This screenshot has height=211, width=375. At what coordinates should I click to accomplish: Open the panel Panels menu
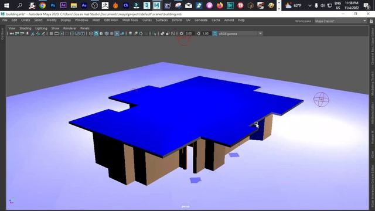click(85, 28)
